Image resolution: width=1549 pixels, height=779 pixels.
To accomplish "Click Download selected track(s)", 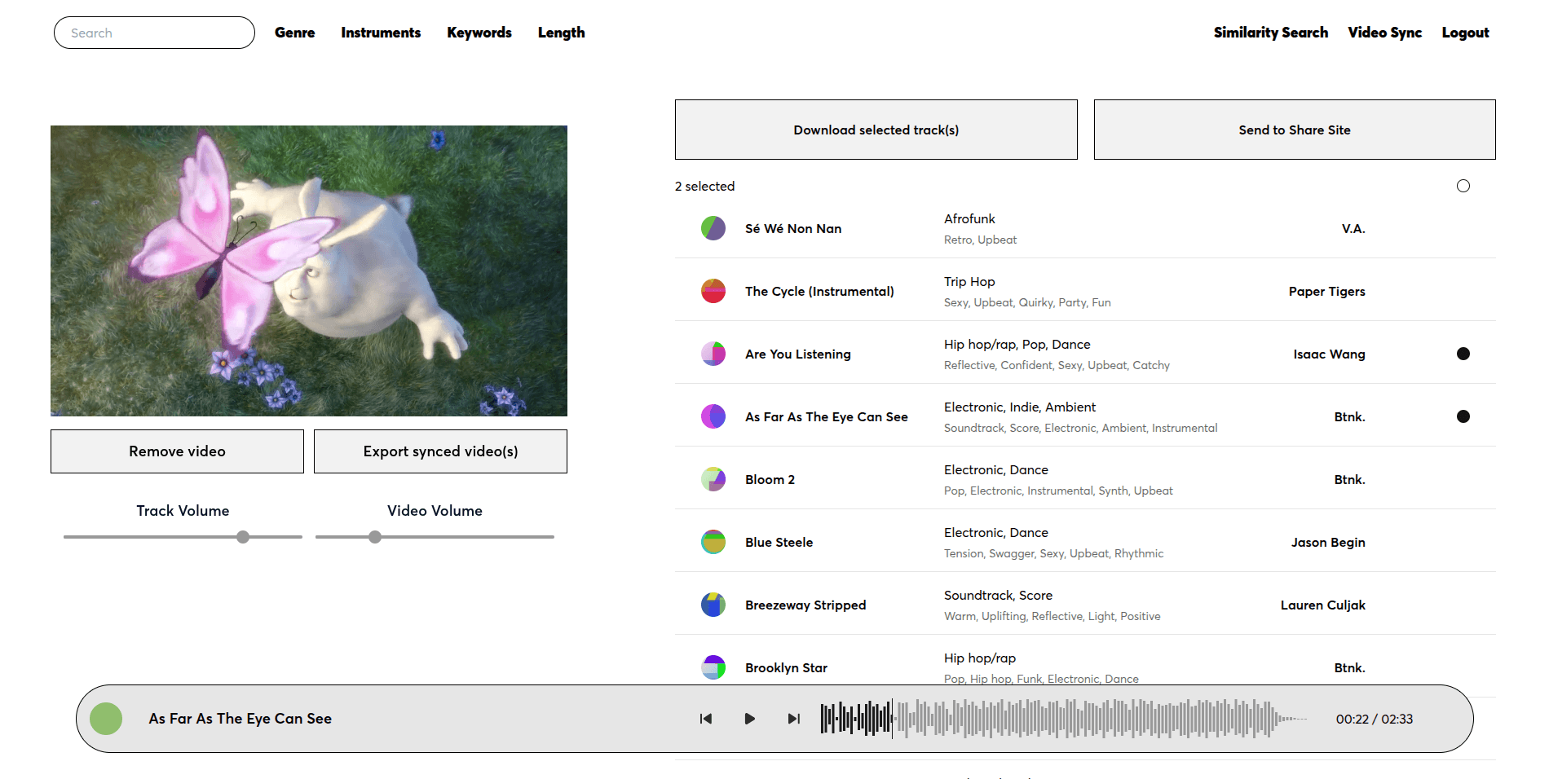I will pyautogui.click(x=876, y=129).
